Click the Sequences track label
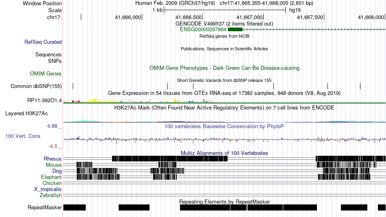This screenshot has width=386, height=217. click(x=48, y=55)
